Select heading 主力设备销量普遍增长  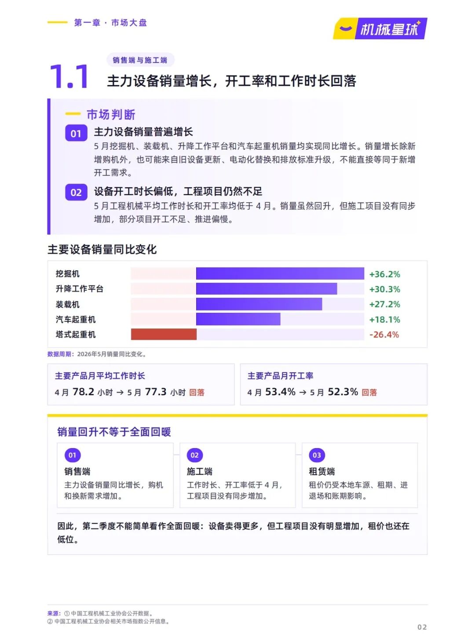(x=143, y=132)
